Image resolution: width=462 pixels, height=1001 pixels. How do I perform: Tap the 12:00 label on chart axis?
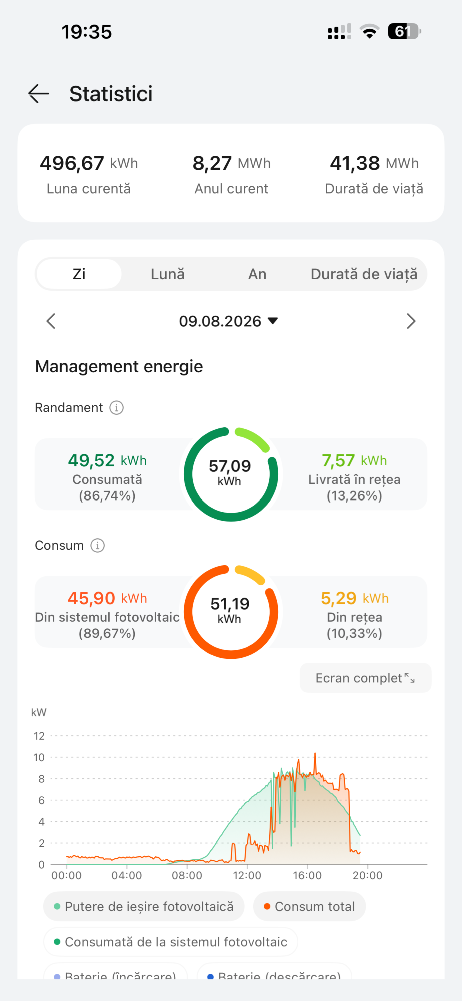point(247,876)
